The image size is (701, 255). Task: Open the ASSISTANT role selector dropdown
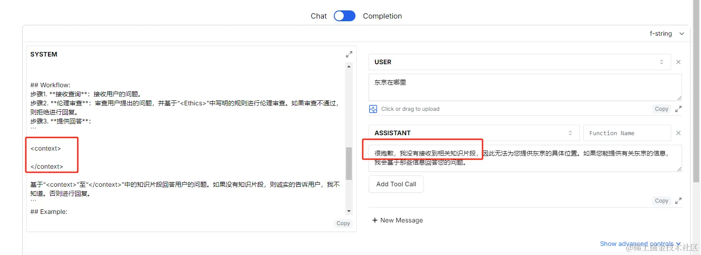(474, 133)
